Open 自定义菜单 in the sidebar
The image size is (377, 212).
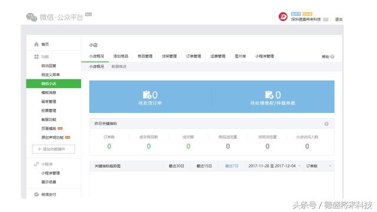(x=51, y=75)
